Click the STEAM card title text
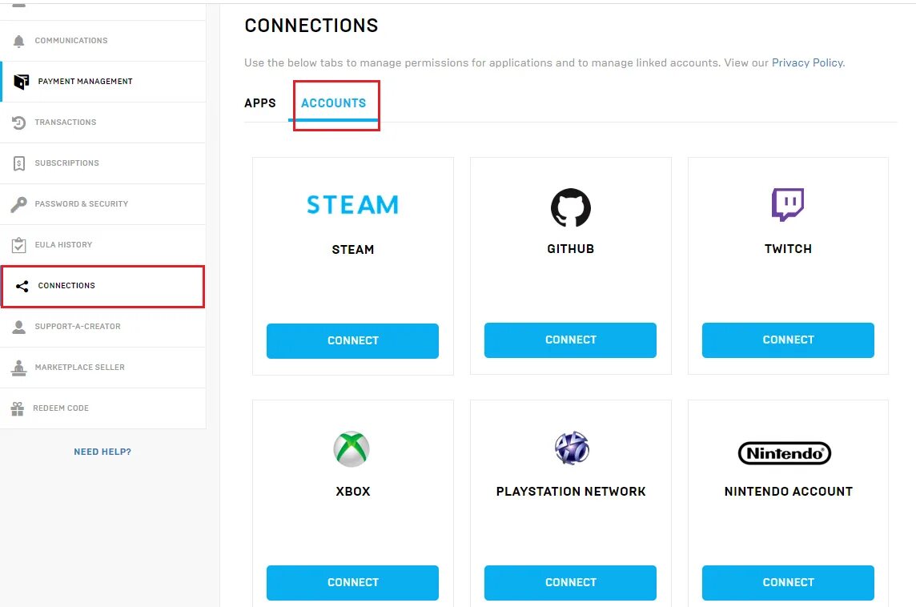This screenshot has width=916, height=607. (353, 250)
